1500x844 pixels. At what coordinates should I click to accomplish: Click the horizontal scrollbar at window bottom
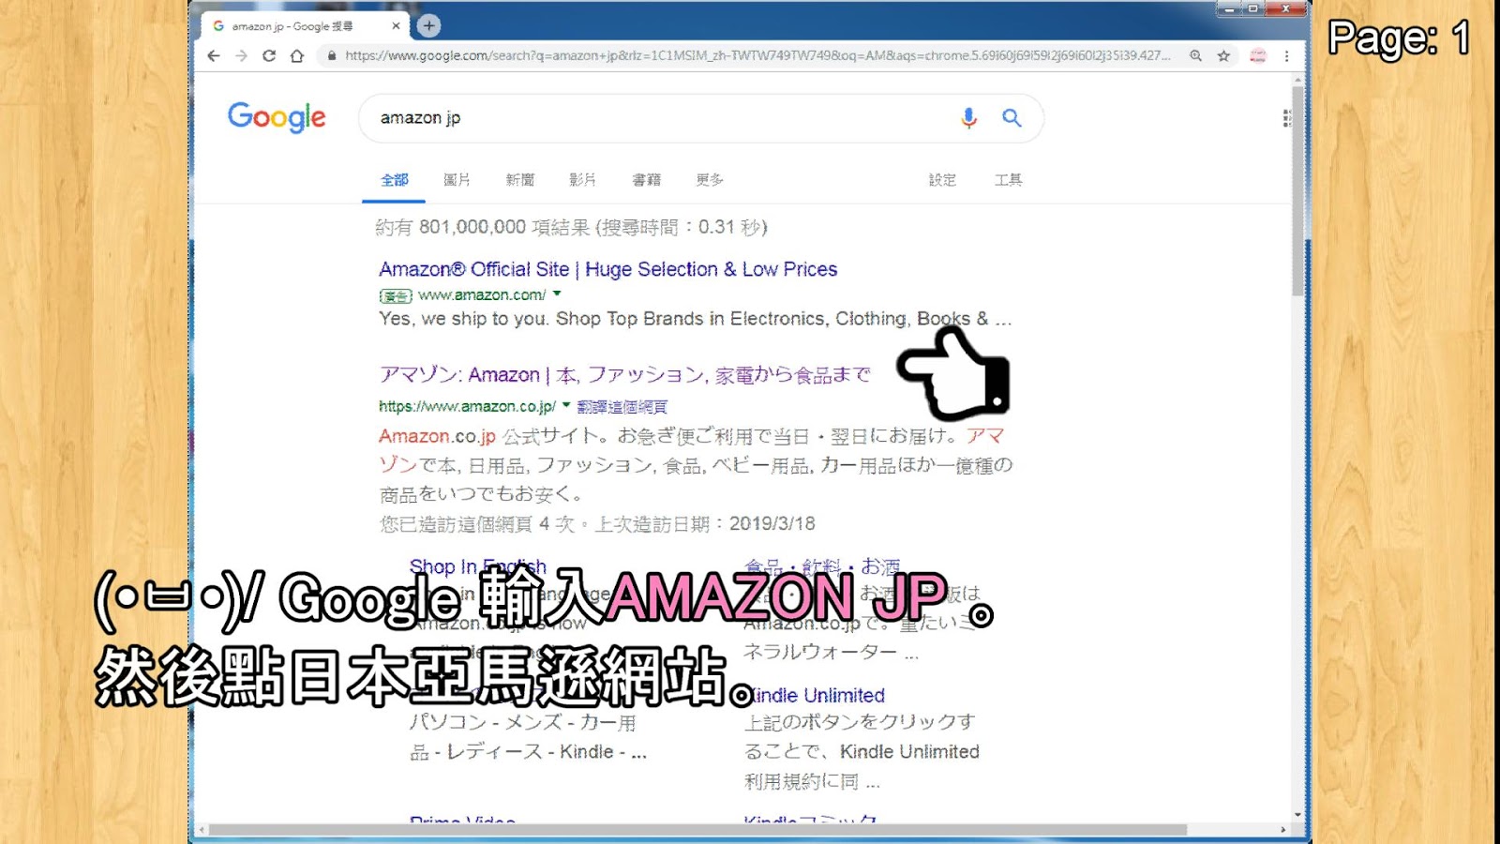(698, 830)
